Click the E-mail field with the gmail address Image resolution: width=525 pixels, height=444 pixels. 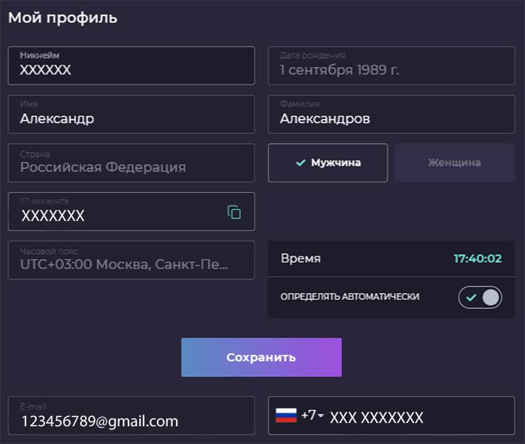(131, 416)
